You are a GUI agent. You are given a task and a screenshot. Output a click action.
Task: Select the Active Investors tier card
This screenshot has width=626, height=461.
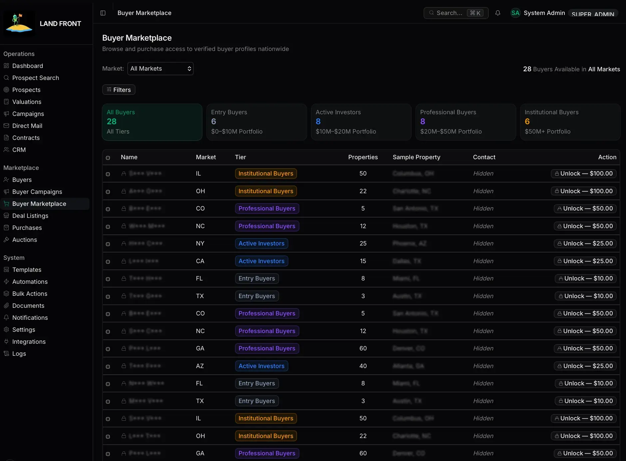pyautogui.click(x=361, y=122)
